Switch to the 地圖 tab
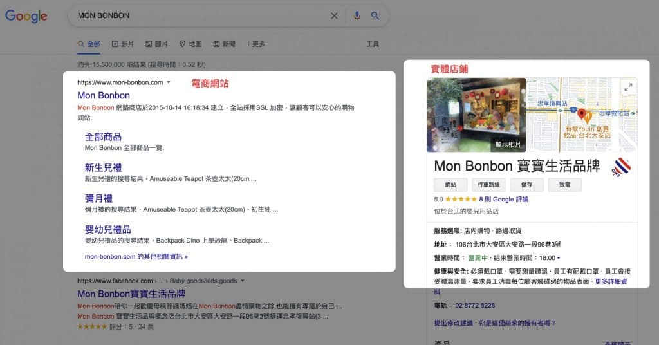659x345 pixels. click(190, 44)
